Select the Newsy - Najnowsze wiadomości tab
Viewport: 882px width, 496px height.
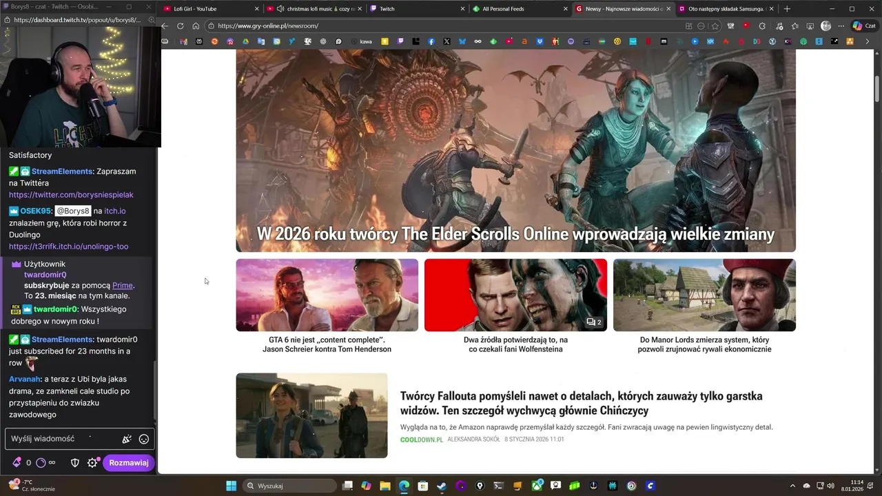[x=623, y=9]
